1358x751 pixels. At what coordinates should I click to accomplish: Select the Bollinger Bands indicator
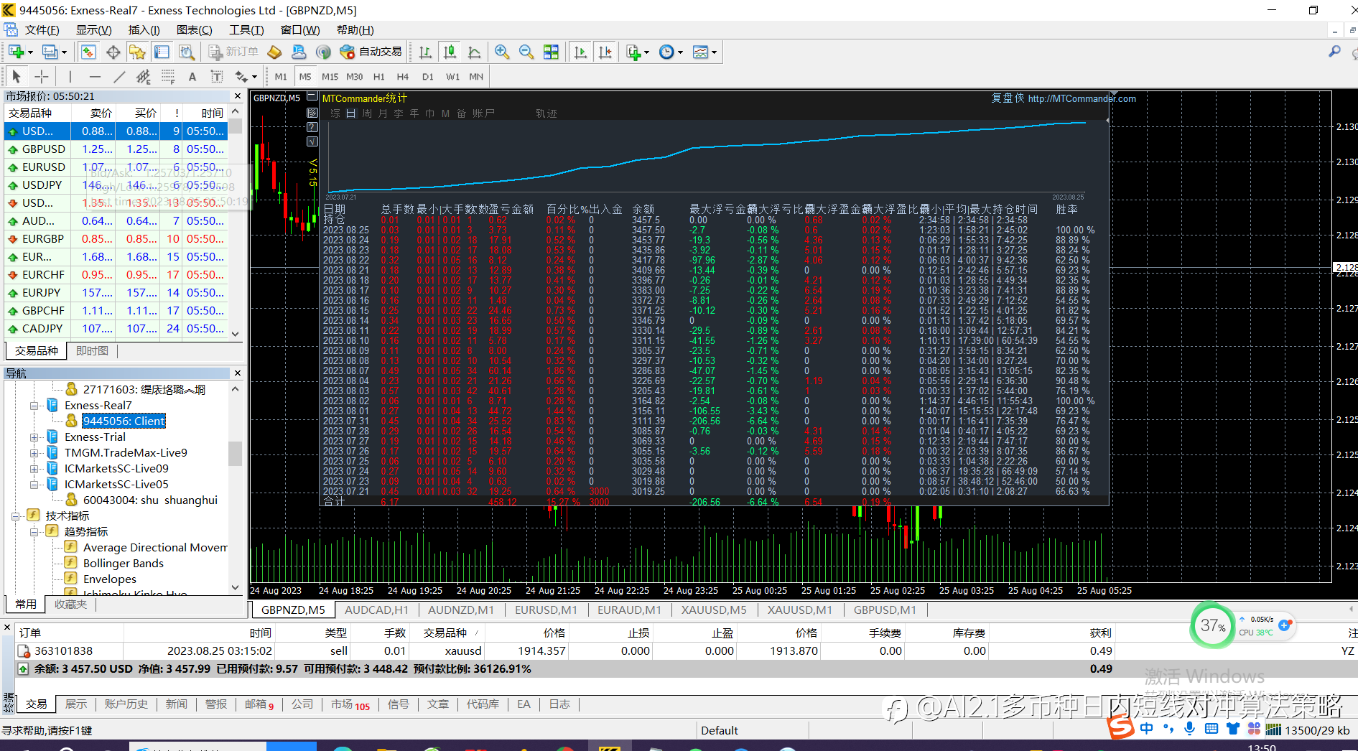click(123, 564)
